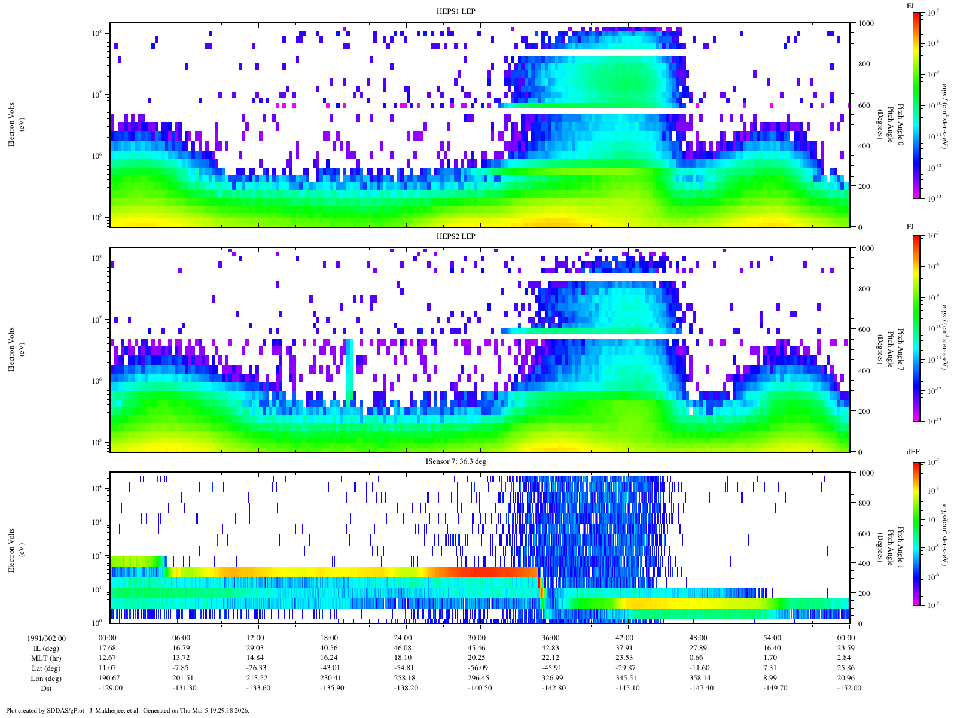The image size is (957, 718).
Task: Click the Pitch Angle 1 axis label
Action: [x=890, y=547]
